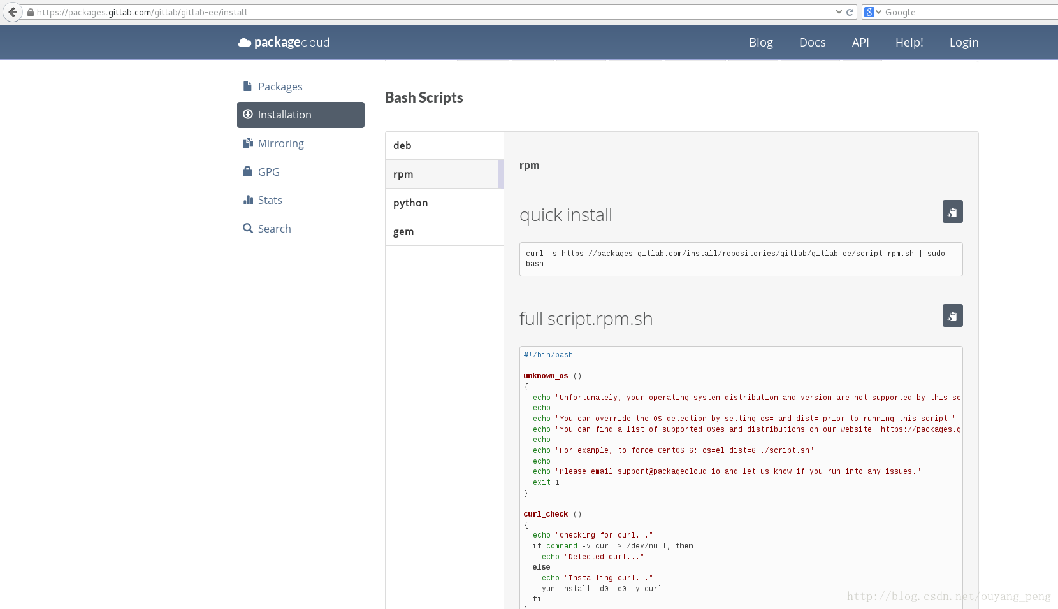Click the 'quick install' heading

click(x=566, y=215)
